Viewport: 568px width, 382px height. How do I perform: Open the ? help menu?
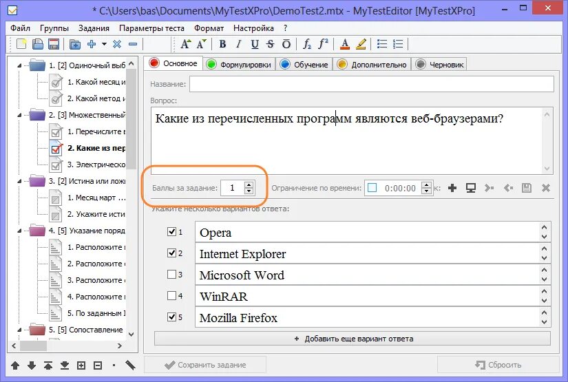point(286,28)
